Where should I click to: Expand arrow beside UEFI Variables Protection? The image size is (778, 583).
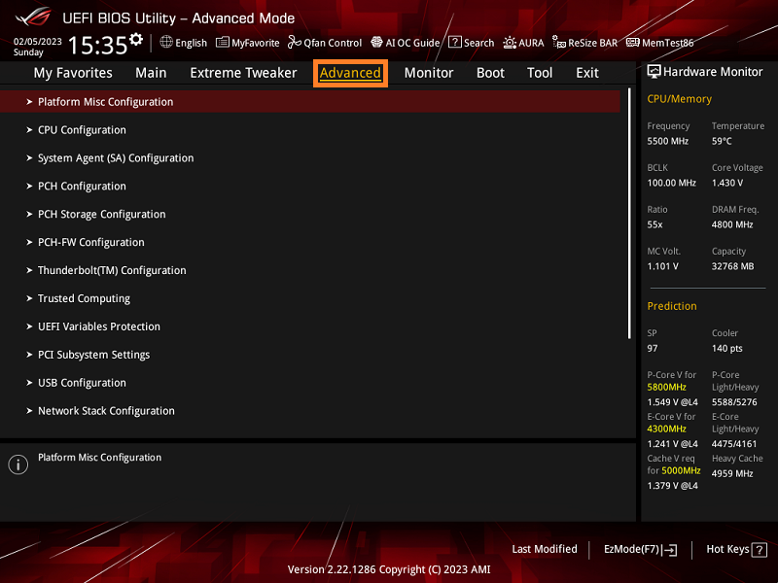[29, 326]
